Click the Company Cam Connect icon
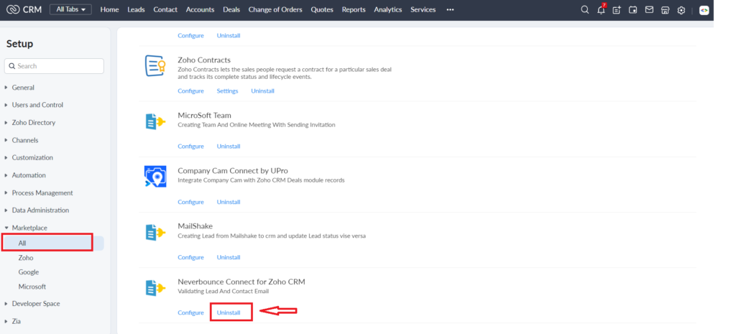Screen dimensions: 736x334 click(155, 177)
